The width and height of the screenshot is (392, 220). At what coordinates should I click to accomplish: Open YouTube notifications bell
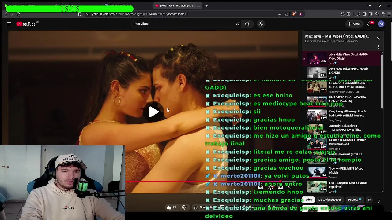370,24
